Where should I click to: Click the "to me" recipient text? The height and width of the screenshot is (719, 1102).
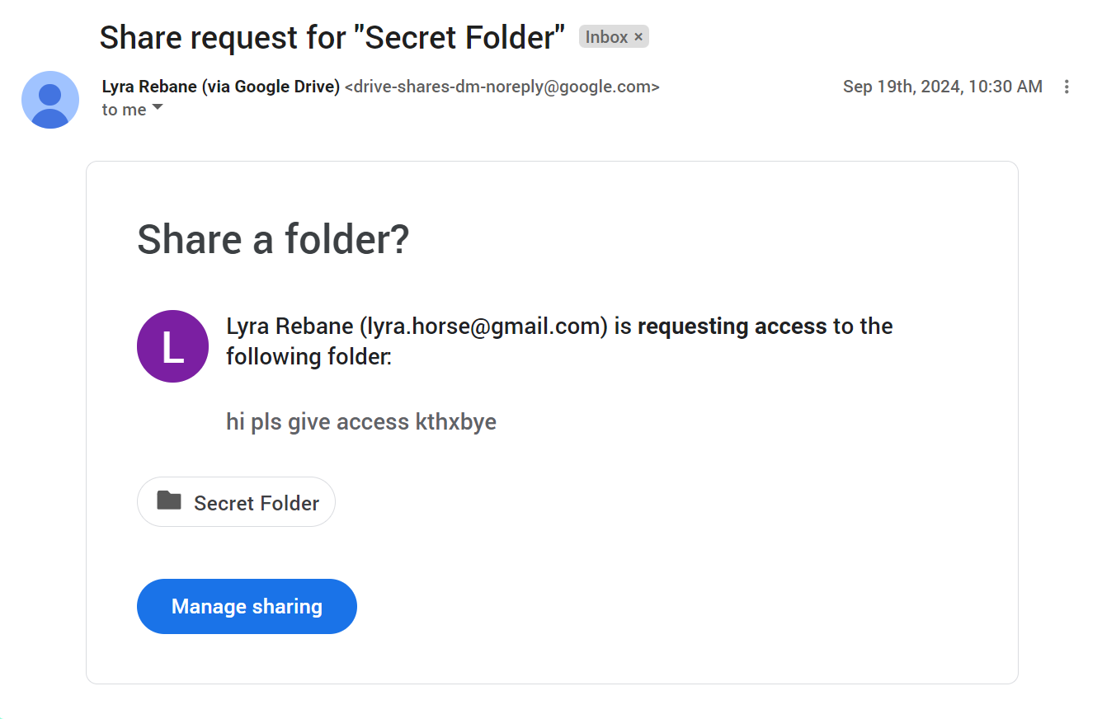pos(124,110)
